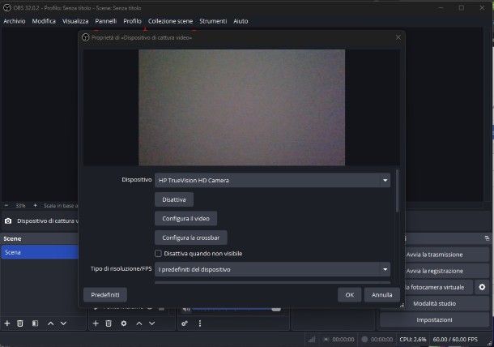Click the fotocamera virtuale button
494x347 pixels.
(439, 287)
